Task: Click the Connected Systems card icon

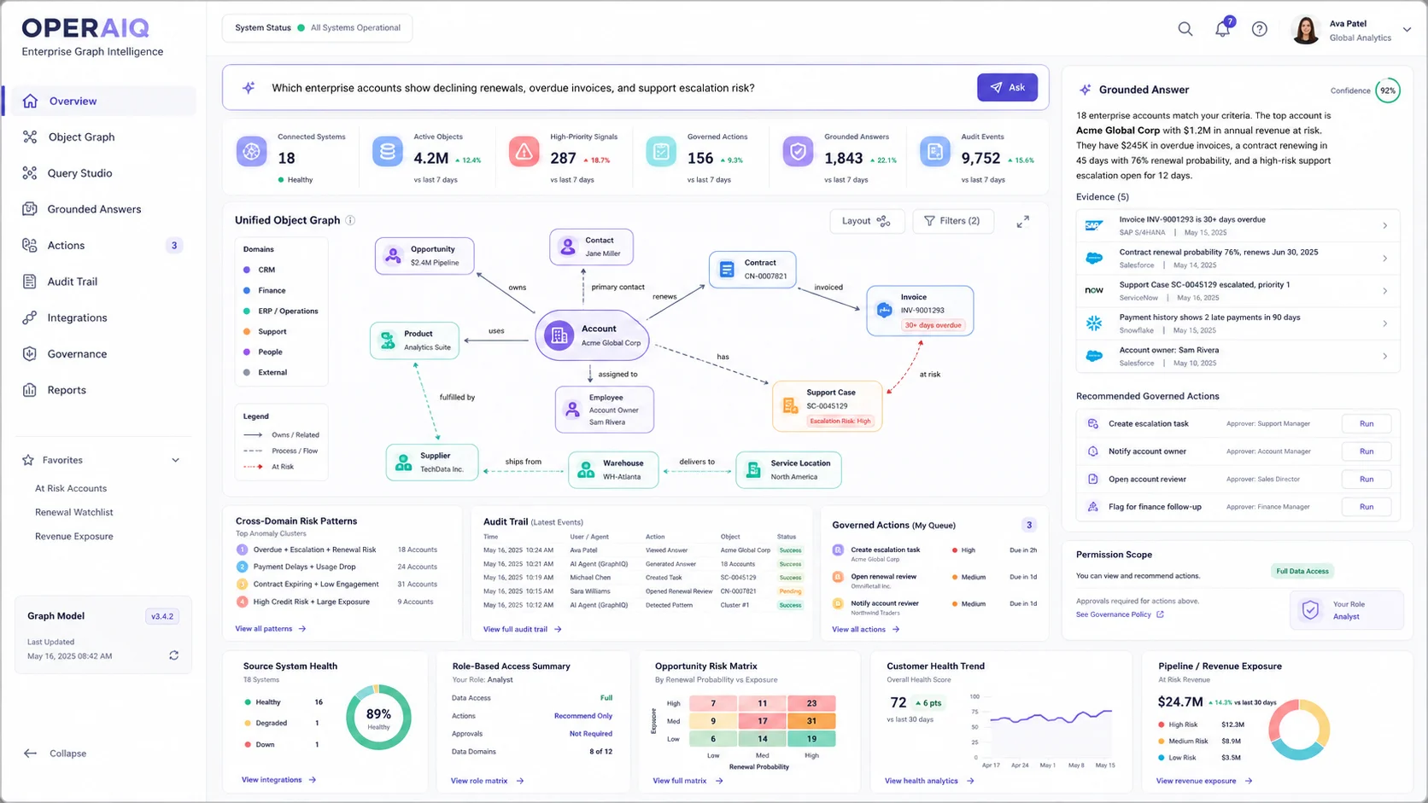Action: tap(251, 152)
